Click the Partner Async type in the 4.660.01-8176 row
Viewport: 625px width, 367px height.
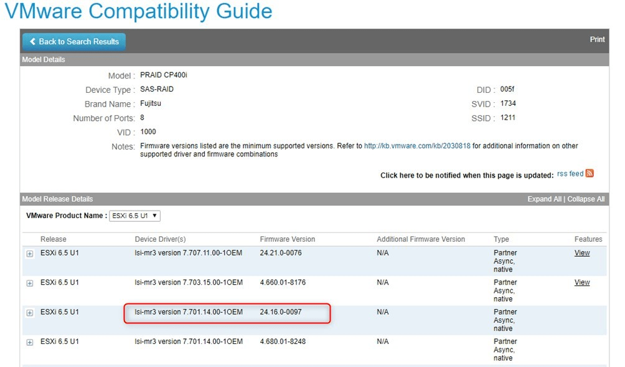[505, 291]
